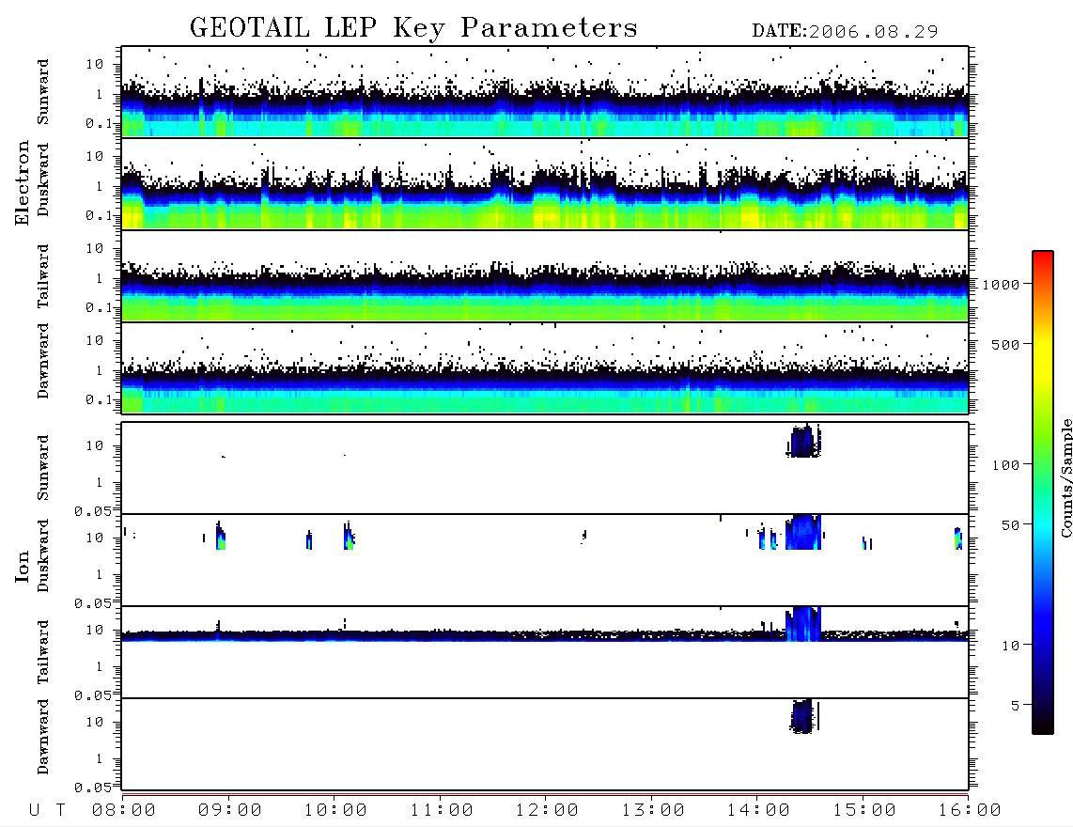Click the Ion Sunward burst near 14:30
1073x827 pixels.
(x=802, y=441)
